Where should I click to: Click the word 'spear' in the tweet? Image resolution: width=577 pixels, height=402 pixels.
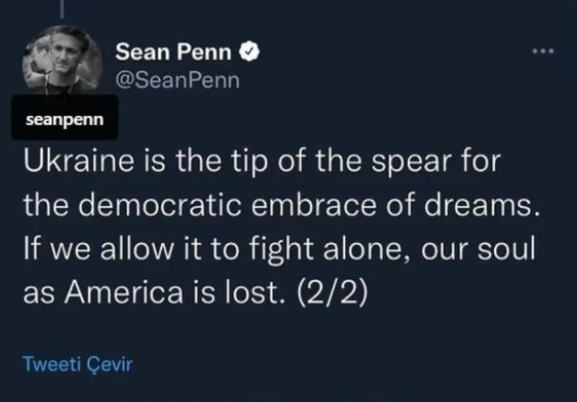point(411,162)
